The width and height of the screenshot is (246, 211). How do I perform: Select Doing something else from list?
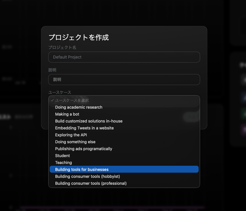pyautogui.click(x=75, y=142)
